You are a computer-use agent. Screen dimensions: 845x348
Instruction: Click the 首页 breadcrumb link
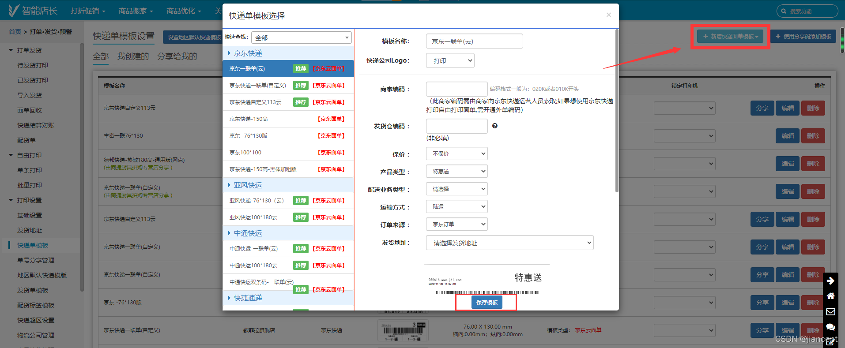(15, 32)
